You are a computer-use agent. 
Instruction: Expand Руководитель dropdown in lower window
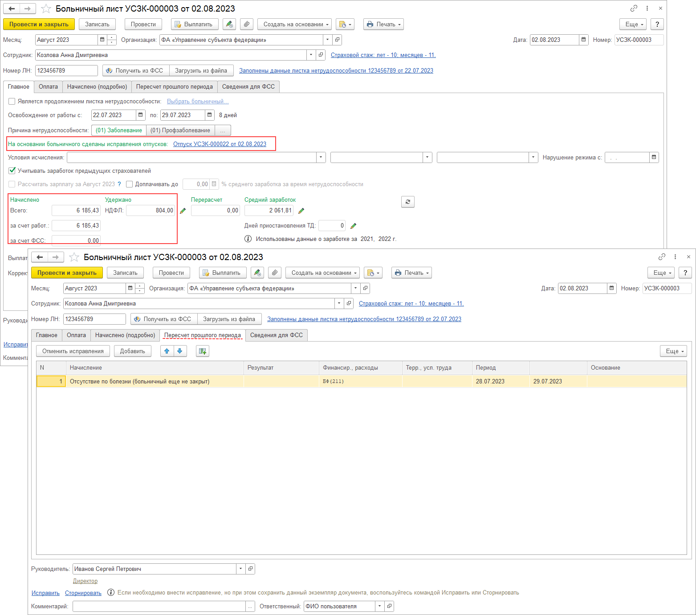(240, 569)
